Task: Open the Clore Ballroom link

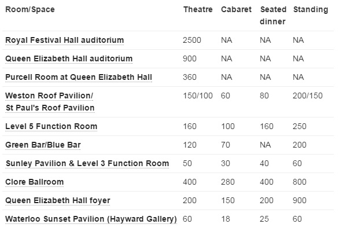Action: 34,182
